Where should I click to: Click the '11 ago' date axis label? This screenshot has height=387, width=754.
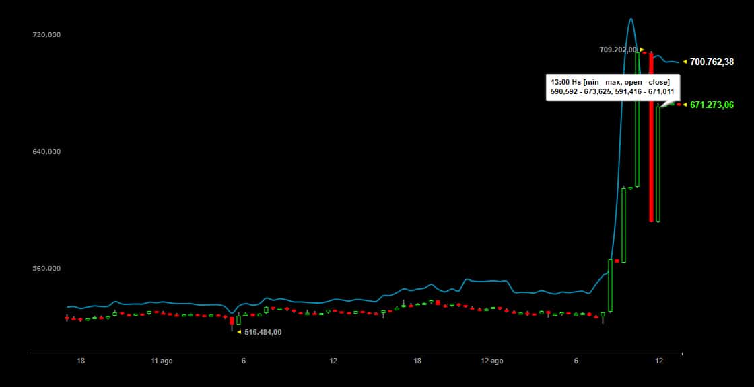pos(162,361)
